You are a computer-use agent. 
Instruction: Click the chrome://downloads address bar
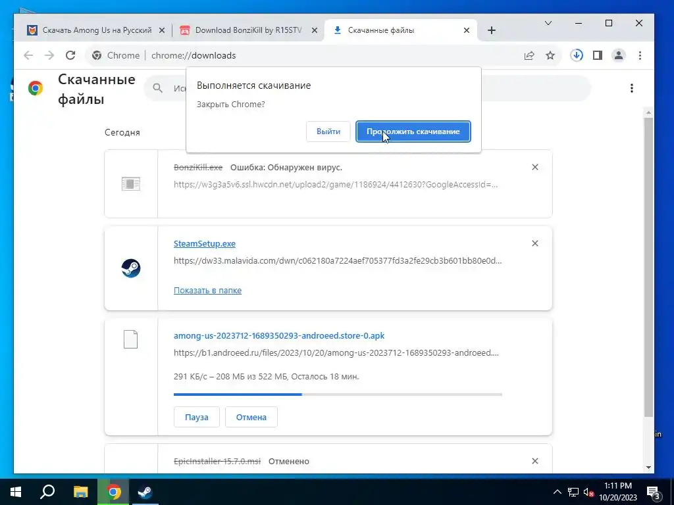coord(323,55)
